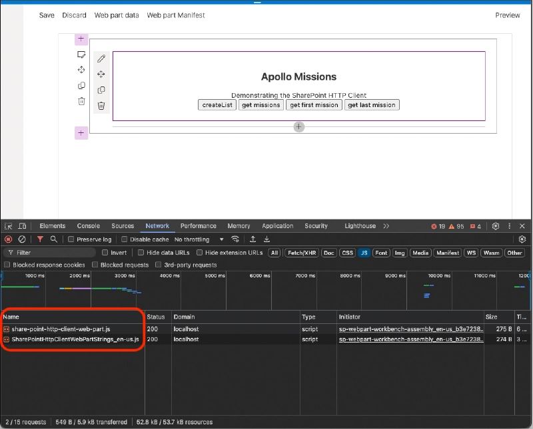Expand hidden DevTools panels via double-chevron
The image size is (533, 429).
[x=386, y=225]
